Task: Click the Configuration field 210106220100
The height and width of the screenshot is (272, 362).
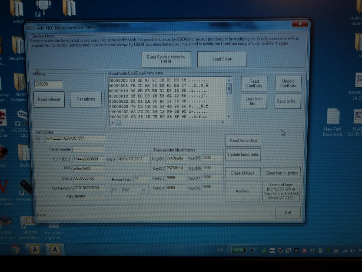Action: (x=89, y=188)
